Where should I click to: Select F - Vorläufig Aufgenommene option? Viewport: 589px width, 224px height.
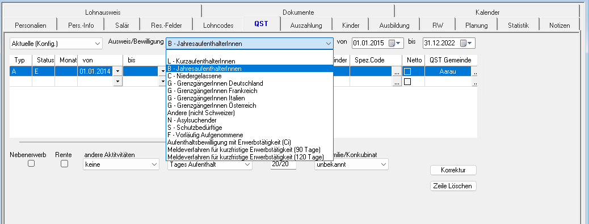point(250,135)
